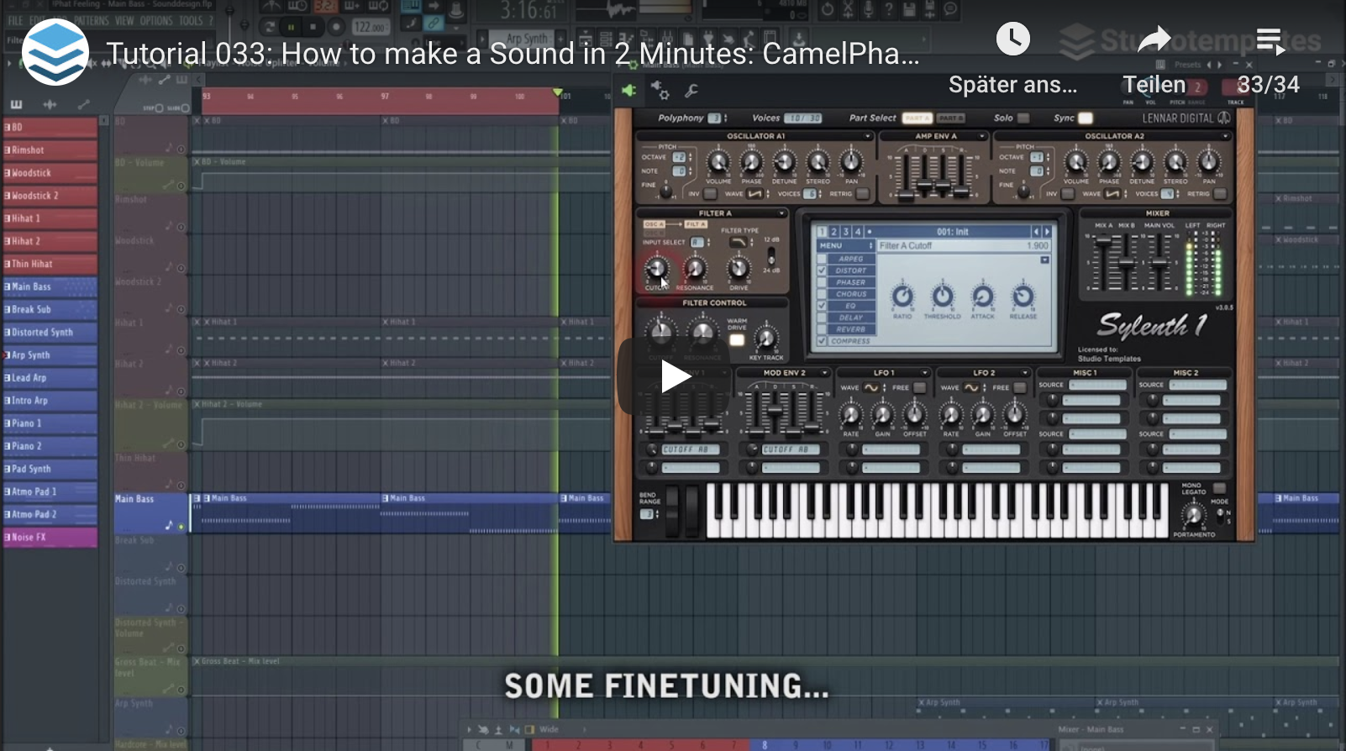This screenshot has width=1346, height=751.
Task: Open the compressor panel's small dropdown arrow
Action: pyautogui.click(x=1044, y=260)
